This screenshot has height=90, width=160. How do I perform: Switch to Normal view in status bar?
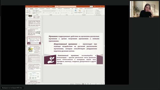point(83,84)
